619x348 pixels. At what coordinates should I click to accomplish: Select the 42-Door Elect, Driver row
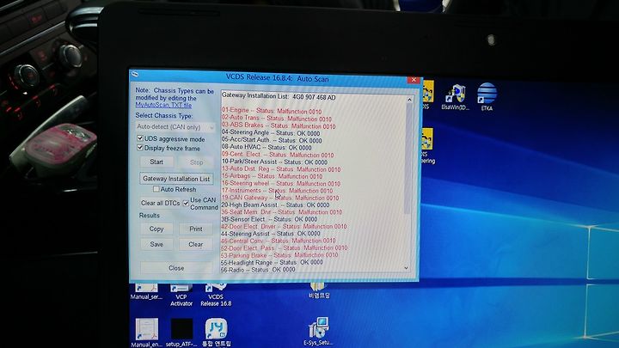click(x=284, y=226)
